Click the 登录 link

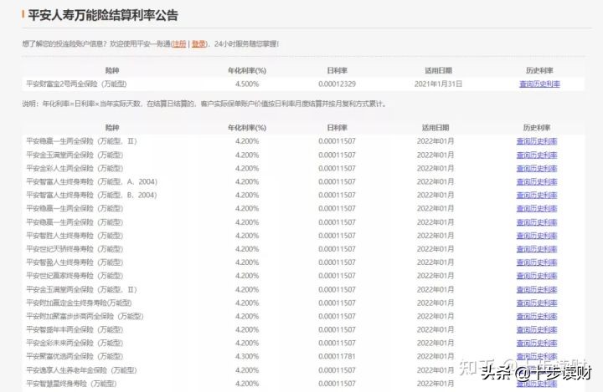click(198, 43)
